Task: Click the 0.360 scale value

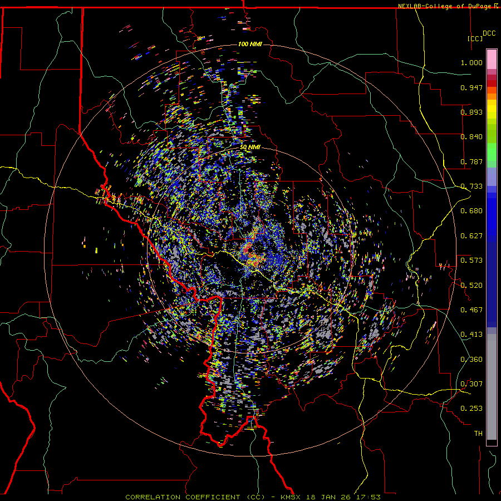Action: 471,360
